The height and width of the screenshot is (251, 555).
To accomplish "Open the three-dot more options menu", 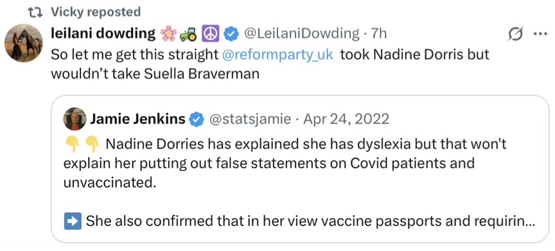I will point(540,34).
